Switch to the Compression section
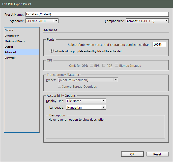The width and height of the screenshot is (173, 162). 12,36
